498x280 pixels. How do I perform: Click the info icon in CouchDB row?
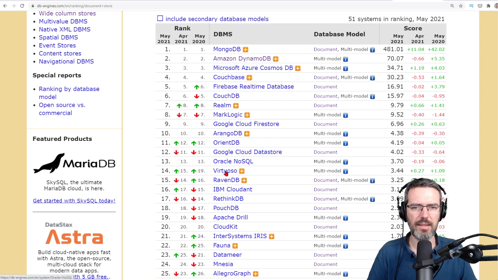372,96
